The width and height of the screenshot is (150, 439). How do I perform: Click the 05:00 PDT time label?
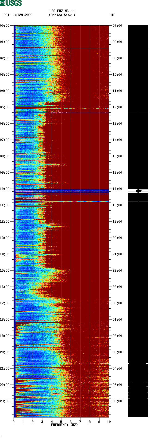pos(5,107)
